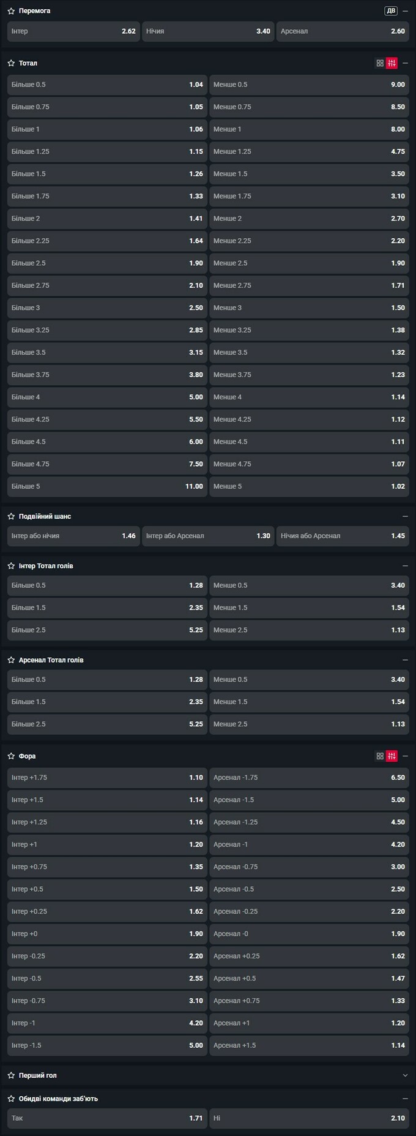416x1136 pixels.
Task: Bet on Нічия at 3.40
Action: pyautogui.click(x=208, y=31)
